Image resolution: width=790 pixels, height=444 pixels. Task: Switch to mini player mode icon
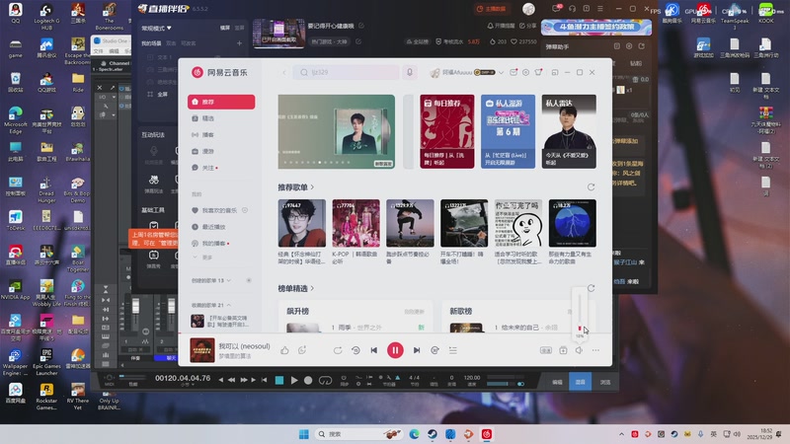(x=555, y=72)
